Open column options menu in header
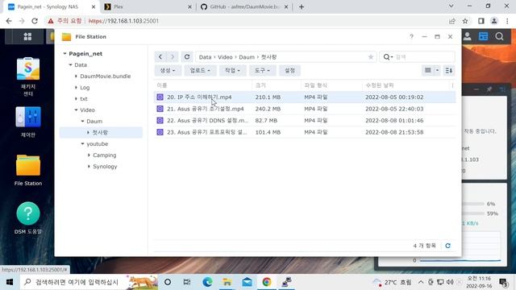The width and height of the screenshot is (516, 290). [452, 85]
